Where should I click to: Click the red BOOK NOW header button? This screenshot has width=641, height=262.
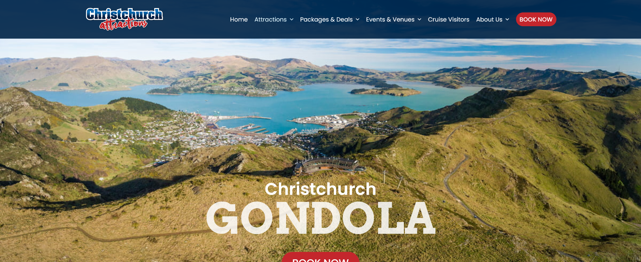coord(536,19)
